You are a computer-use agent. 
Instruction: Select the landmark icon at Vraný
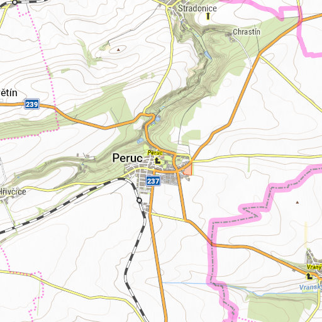[x=309, y=276]
